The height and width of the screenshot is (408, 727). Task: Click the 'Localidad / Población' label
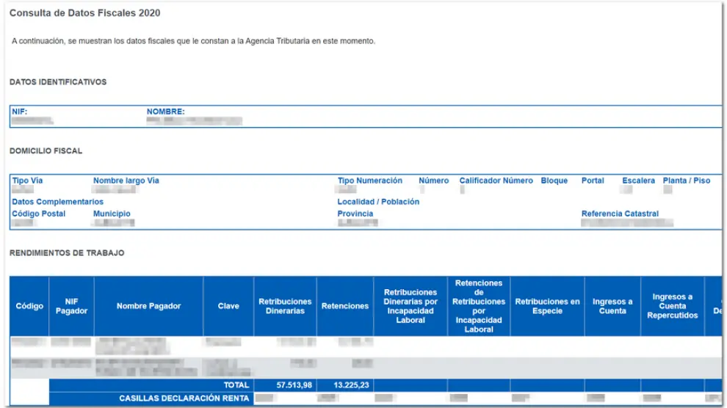tap(378, 202)
